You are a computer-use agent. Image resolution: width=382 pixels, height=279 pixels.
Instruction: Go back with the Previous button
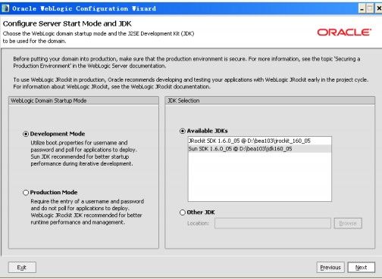point(330,268)
